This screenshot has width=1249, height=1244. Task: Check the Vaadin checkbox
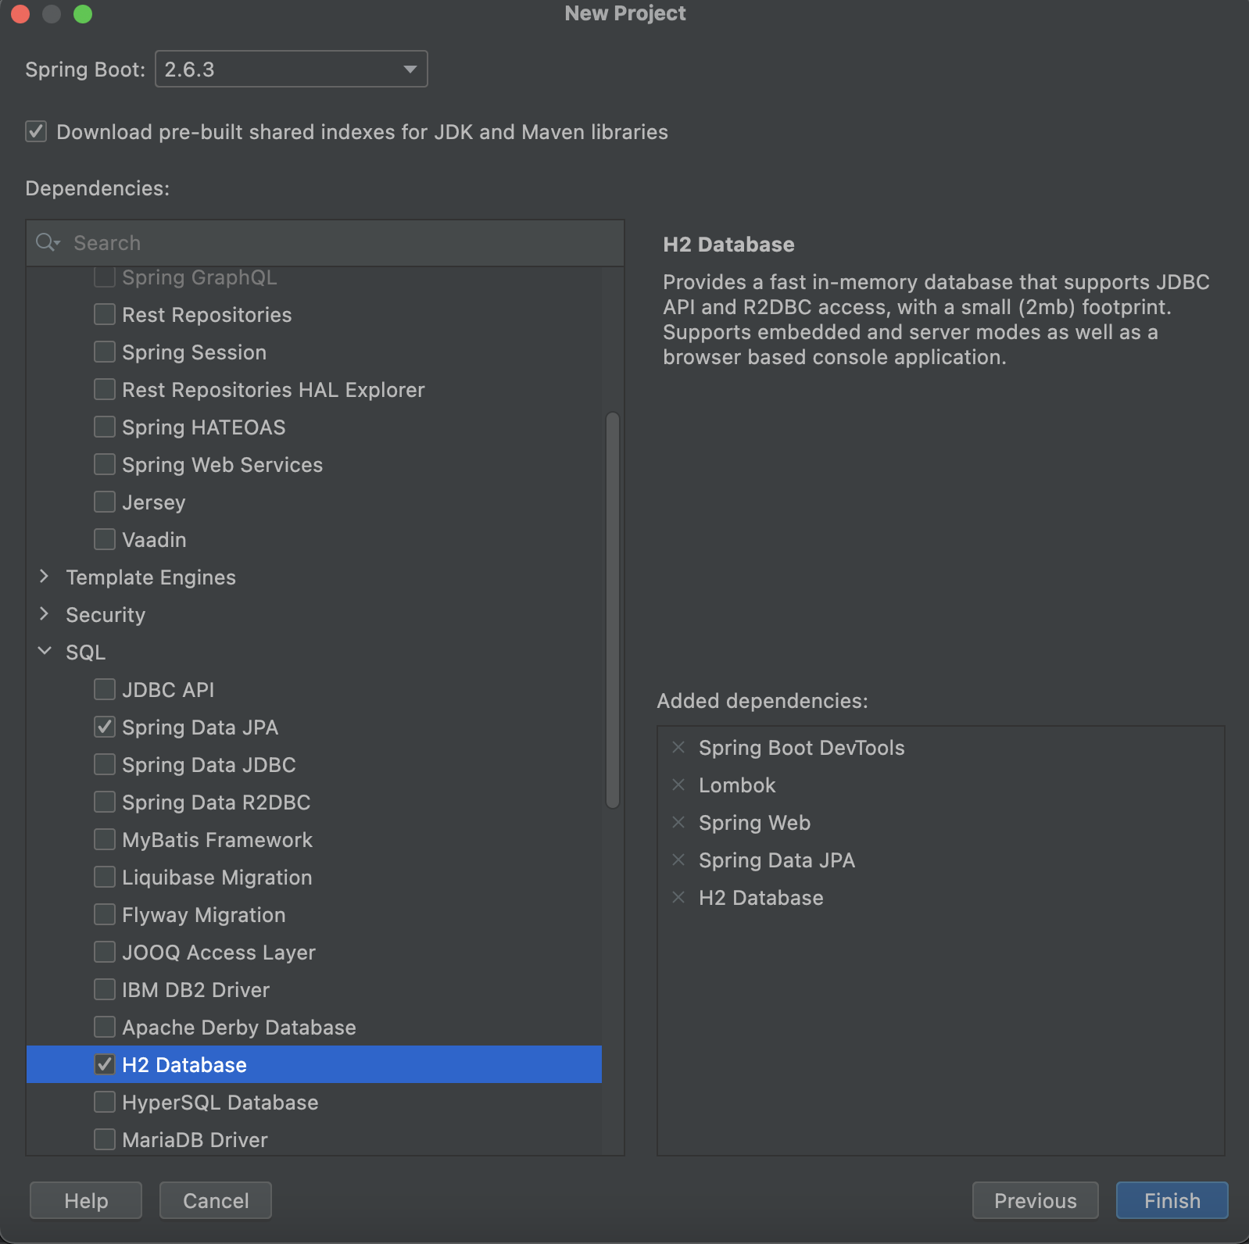coord(105,539)
